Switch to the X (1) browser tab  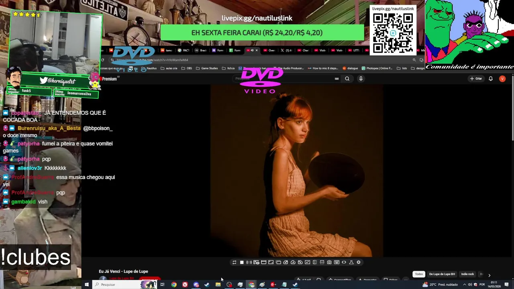pyautogui.click(x=287, y=50)
